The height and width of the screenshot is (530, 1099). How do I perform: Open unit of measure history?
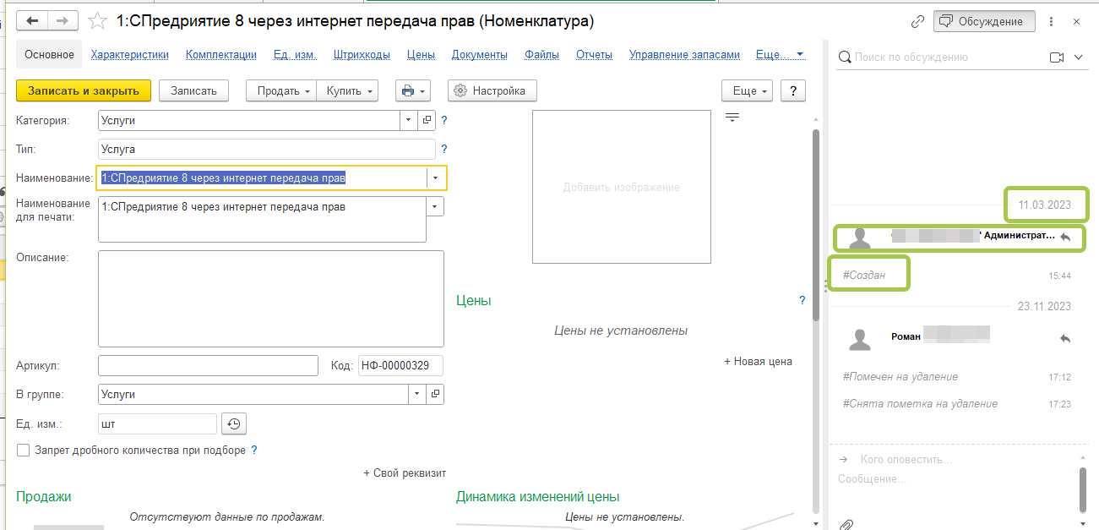click(x=234, y=424)
